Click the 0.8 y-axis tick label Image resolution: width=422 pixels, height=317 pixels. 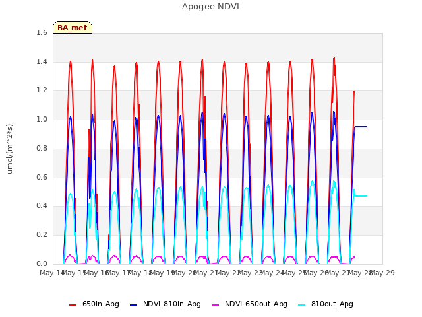coord(42,148)
